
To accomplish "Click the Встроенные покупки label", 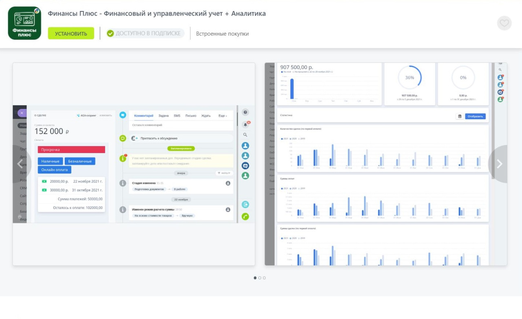I will 222,34.
